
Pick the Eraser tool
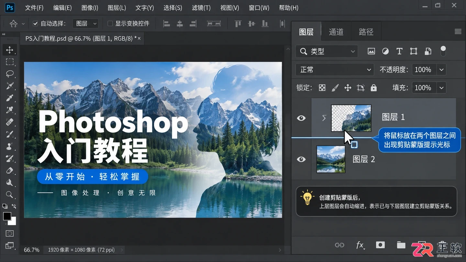click(x=10, y=170)
